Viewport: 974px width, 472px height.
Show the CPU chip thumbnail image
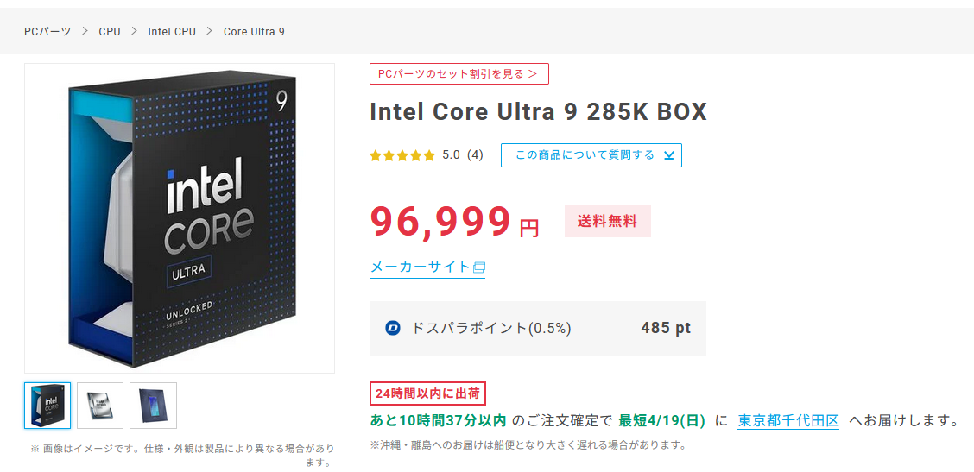(x=100, y=406)
